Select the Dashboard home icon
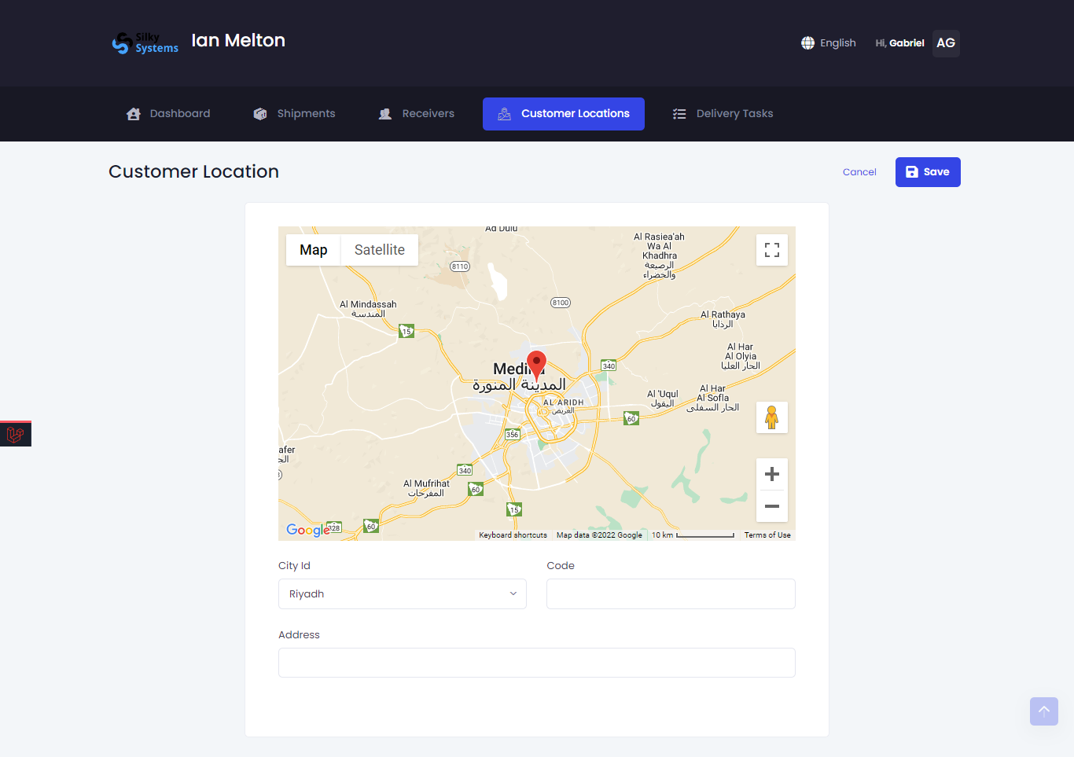This screenshot has width=1074, height=757. [x=133, y=113]
